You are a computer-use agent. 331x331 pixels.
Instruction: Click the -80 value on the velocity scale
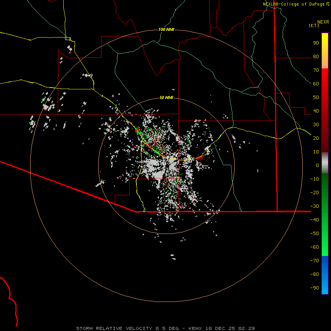tap(314, 274)
